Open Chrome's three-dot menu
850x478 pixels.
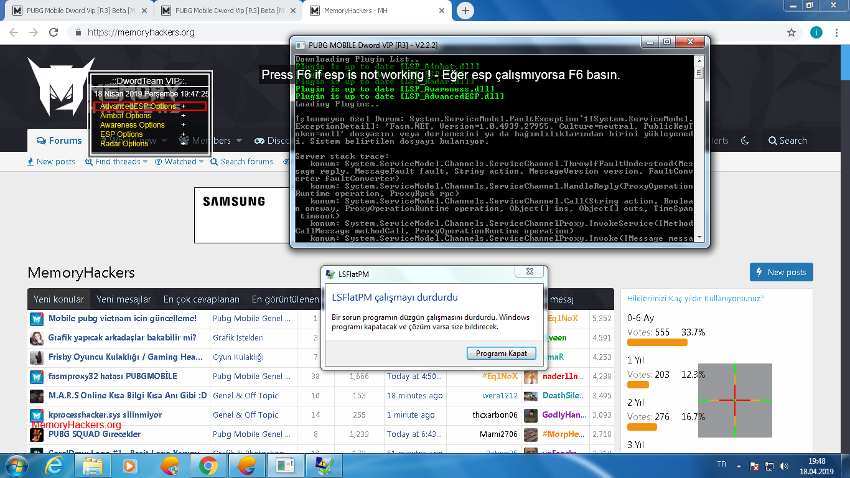point(836,32)
